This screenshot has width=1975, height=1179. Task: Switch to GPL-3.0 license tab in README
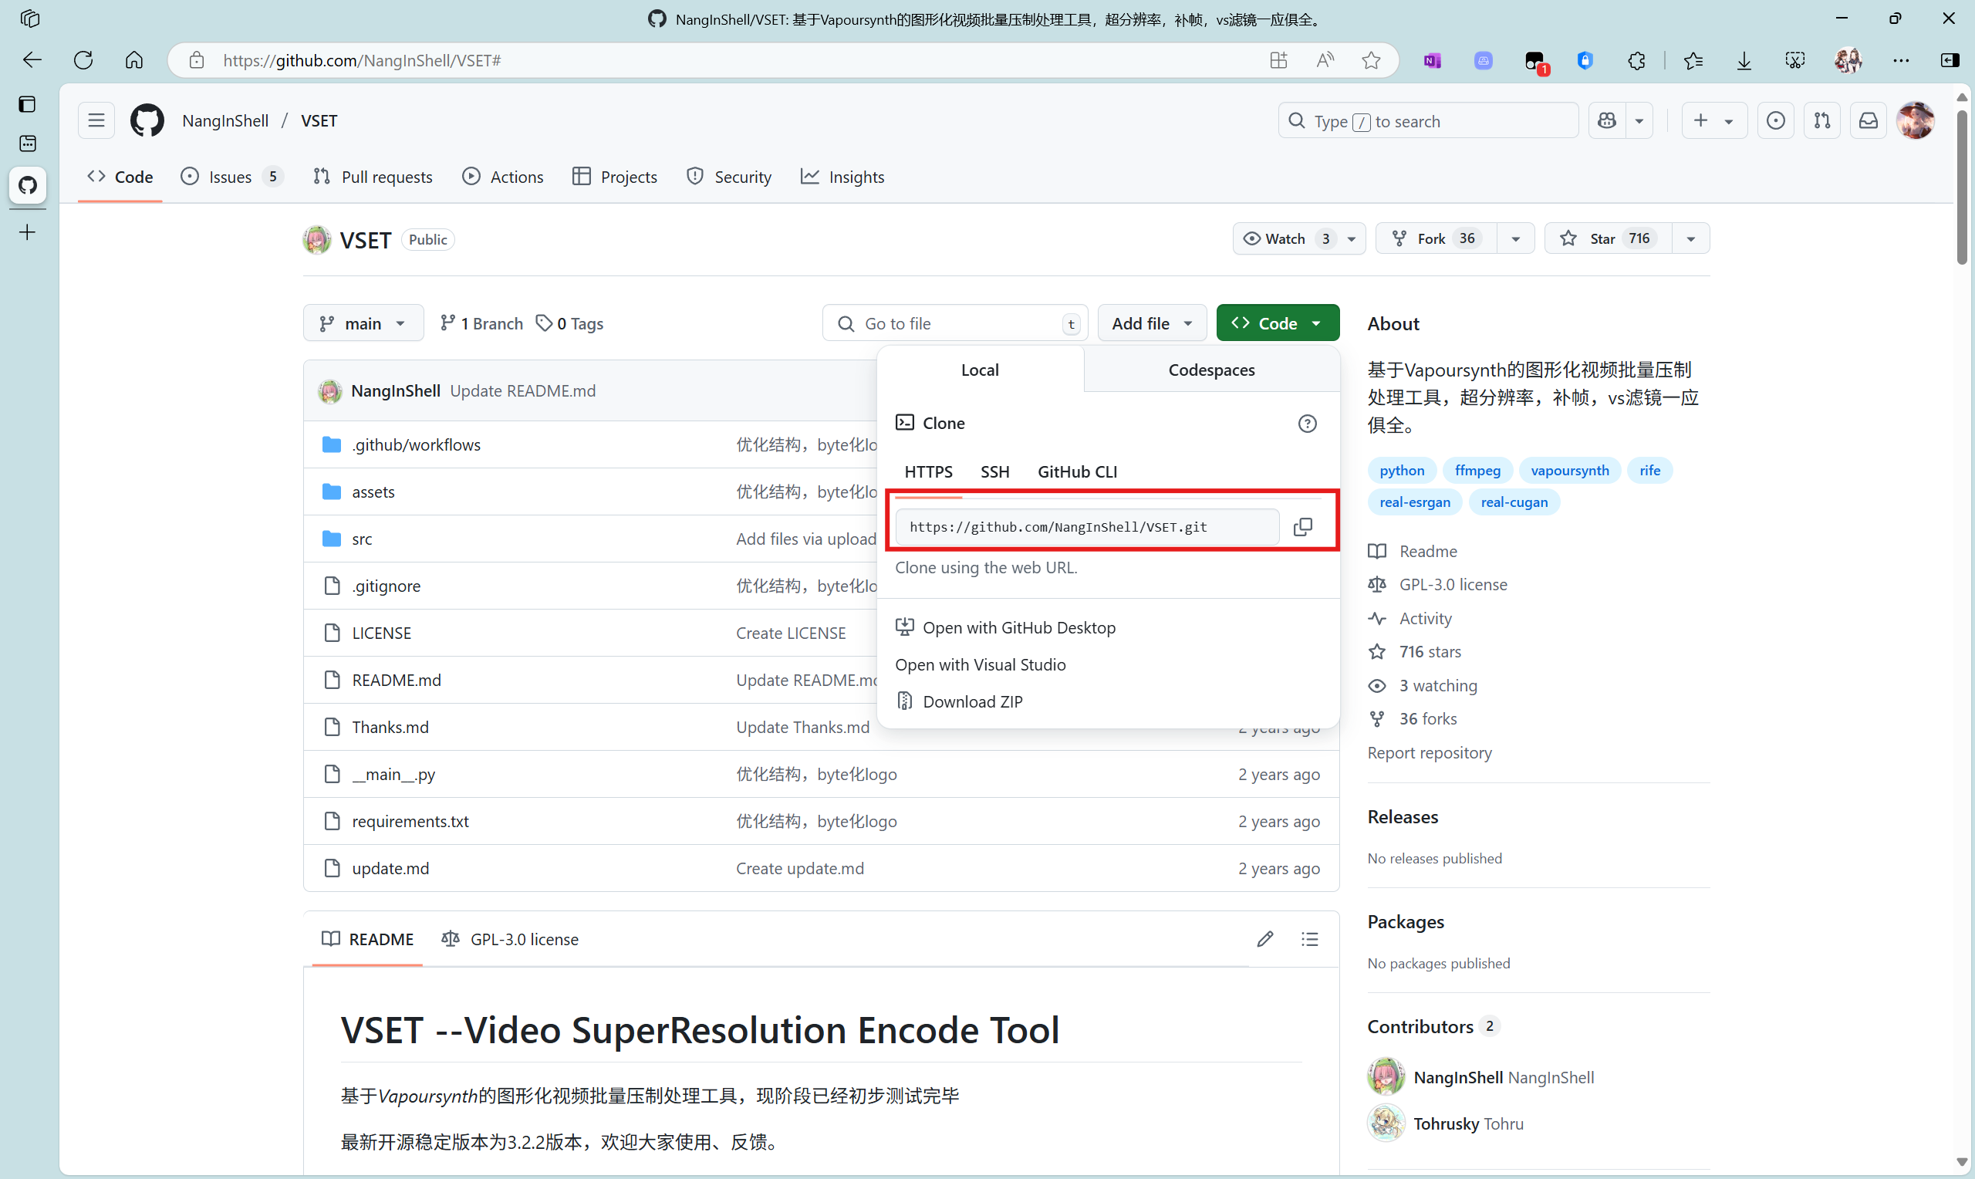(511, 939)
